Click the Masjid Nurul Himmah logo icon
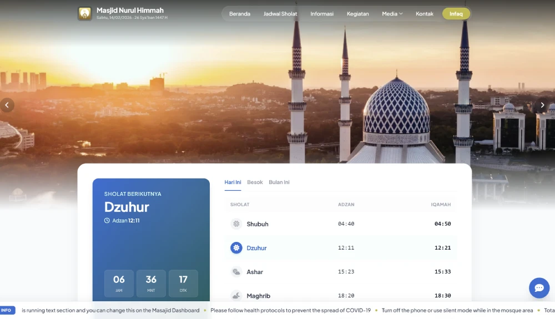This screenshot has height=319, width=555. (x=84, y=14)
